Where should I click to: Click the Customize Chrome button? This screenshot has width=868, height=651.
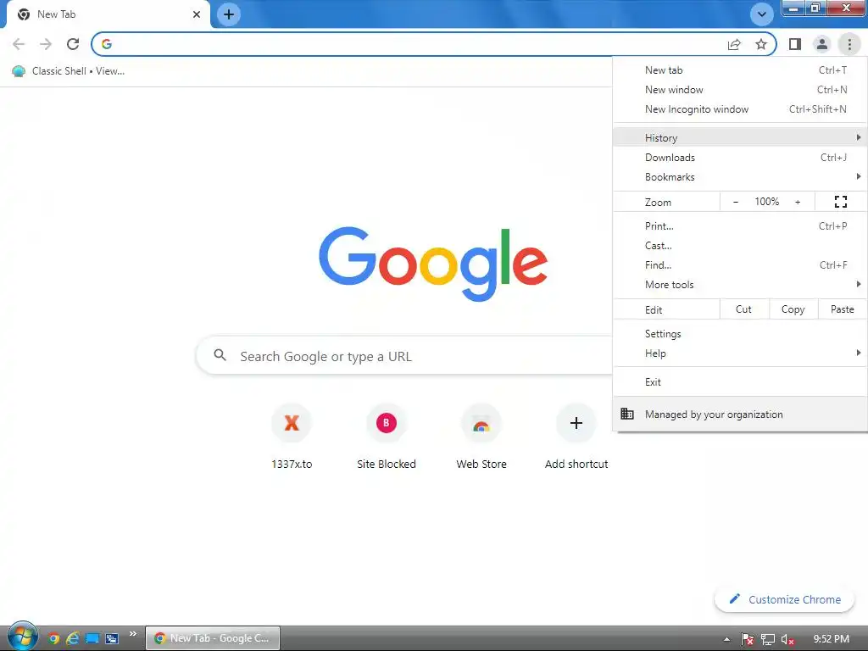click(x=784, y=599)
